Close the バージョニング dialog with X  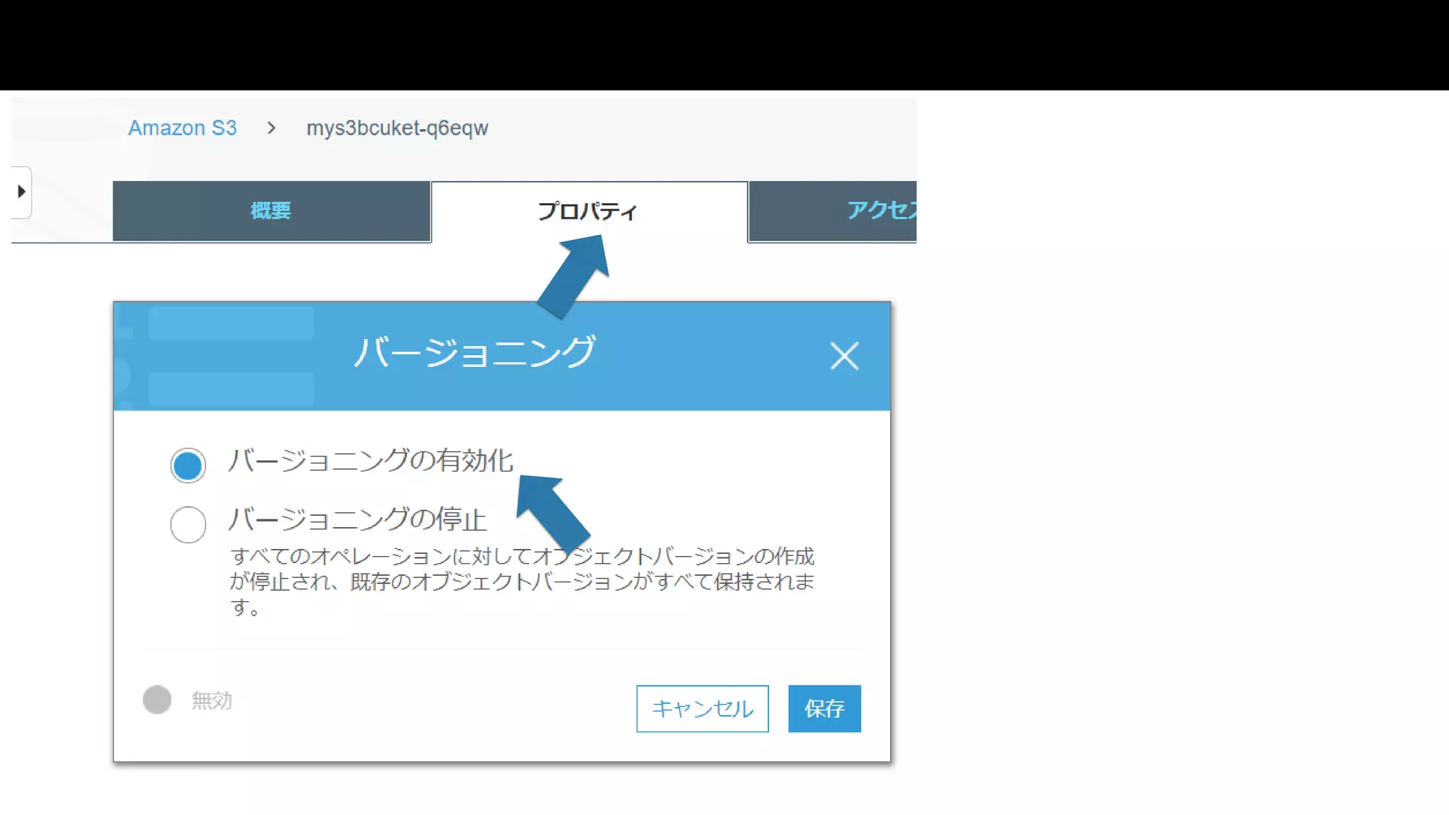(x=844, y=356)
